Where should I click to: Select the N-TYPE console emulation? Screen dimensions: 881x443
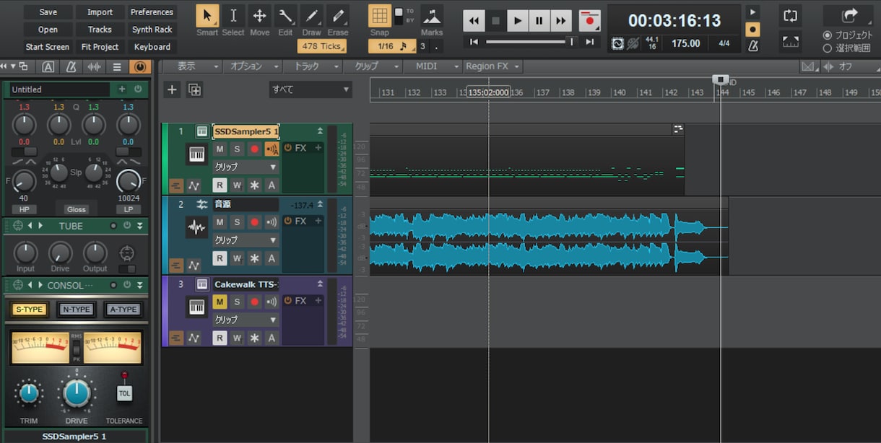[77, 310]
